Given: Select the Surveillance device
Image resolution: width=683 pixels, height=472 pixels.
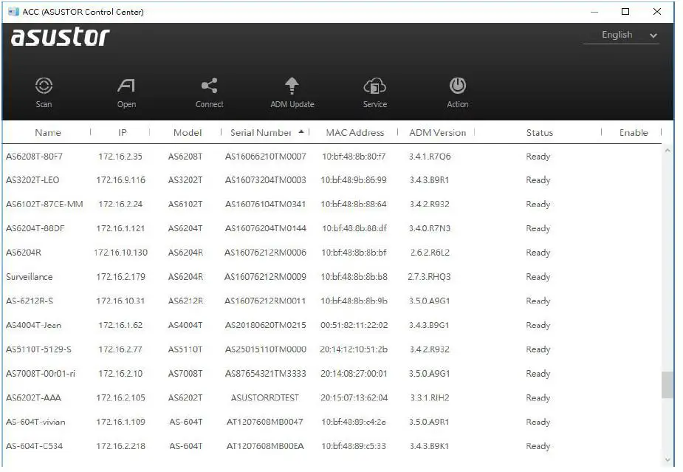Looking at the screenshot, I should point(332,277).
